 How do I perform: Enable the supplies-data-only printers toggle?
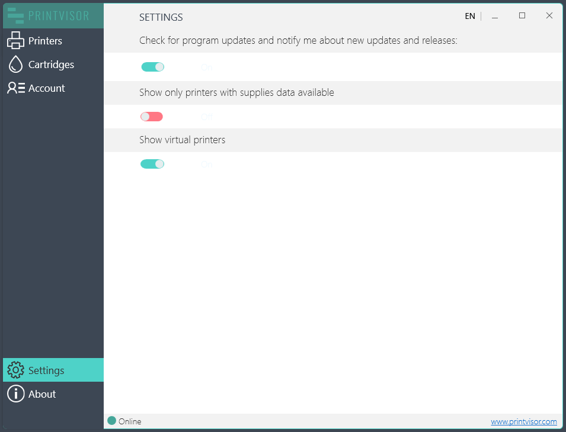tap(152, 117)
